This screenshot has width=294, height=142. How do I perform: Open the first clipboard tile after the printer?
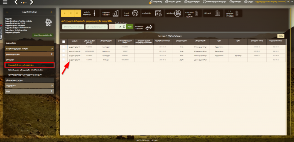point(193,13)
